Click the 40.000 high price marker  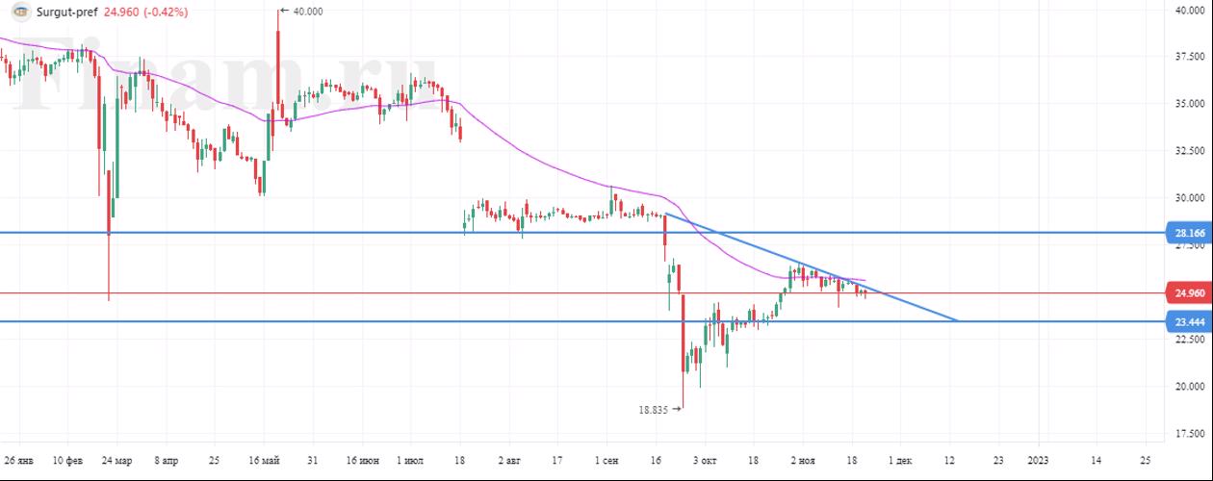(307, 12)
